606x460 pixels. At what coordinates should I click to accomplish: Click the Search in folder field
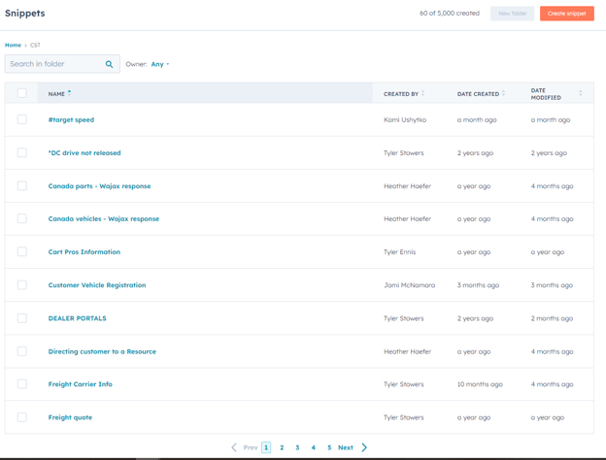pyautogui.click(x=53, y=64)
